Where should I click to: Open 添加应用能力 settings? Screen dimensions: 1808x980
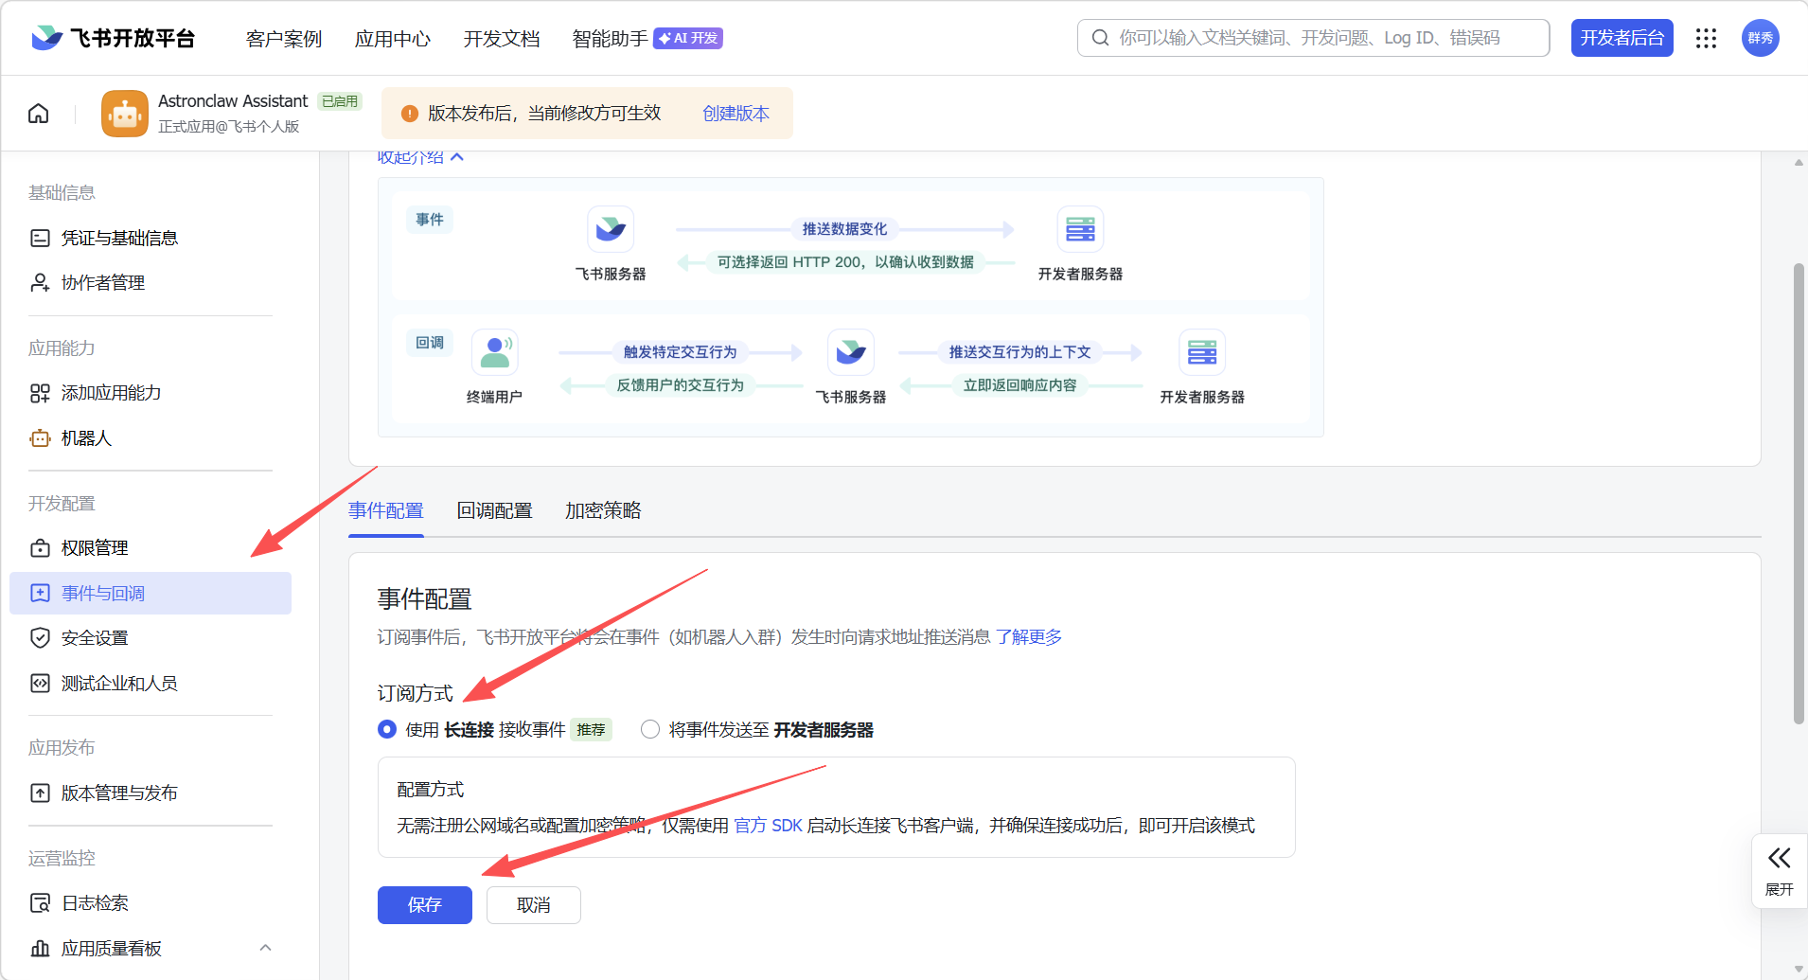click(x=111, y=392)
